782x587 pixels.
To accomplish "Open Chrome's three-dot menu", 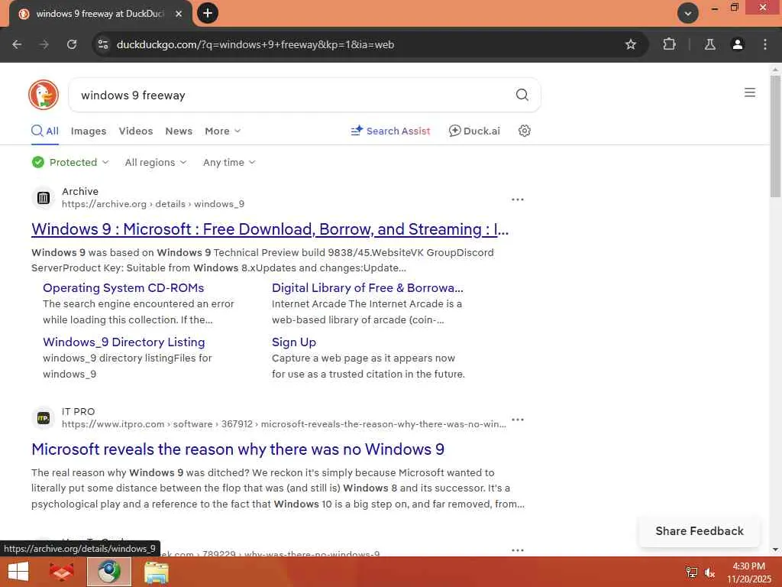I will pos(765,44).
